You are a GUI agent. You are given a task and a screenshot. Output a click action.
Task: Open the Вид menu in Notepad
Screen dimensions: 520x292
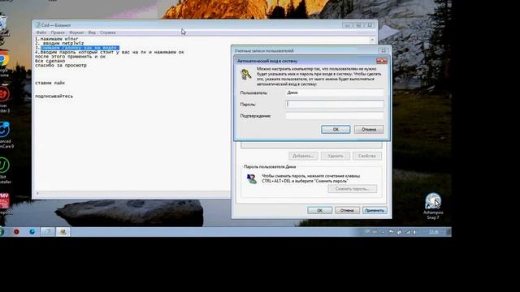click(x=92, y=32)
